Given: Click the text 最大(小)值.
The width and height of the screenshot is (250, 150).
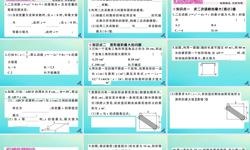Looking at the screenshot, I should [x=104, y=31].
